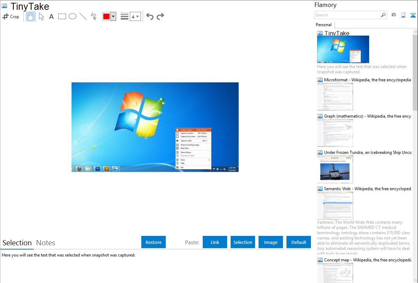Click the scroll down arrow in sidebar

[x=415, y=280]
